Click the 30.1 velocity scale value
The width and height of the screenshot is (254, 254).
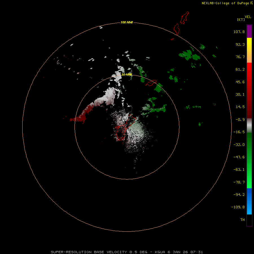pos(240,95)
